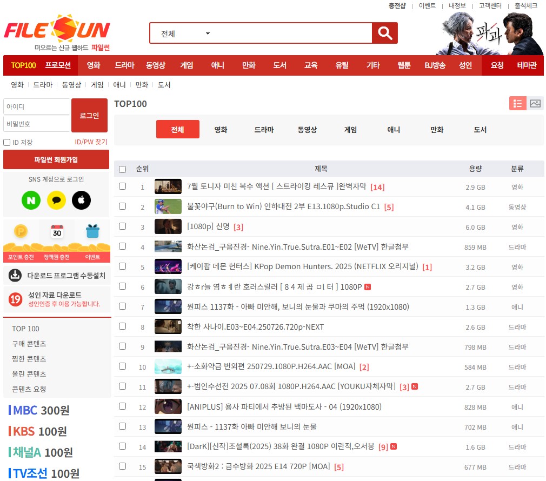This screenshot has height=481, width=546.
Task: Click the 비밀번호 password input field
Action: click(x=36, y=124)
